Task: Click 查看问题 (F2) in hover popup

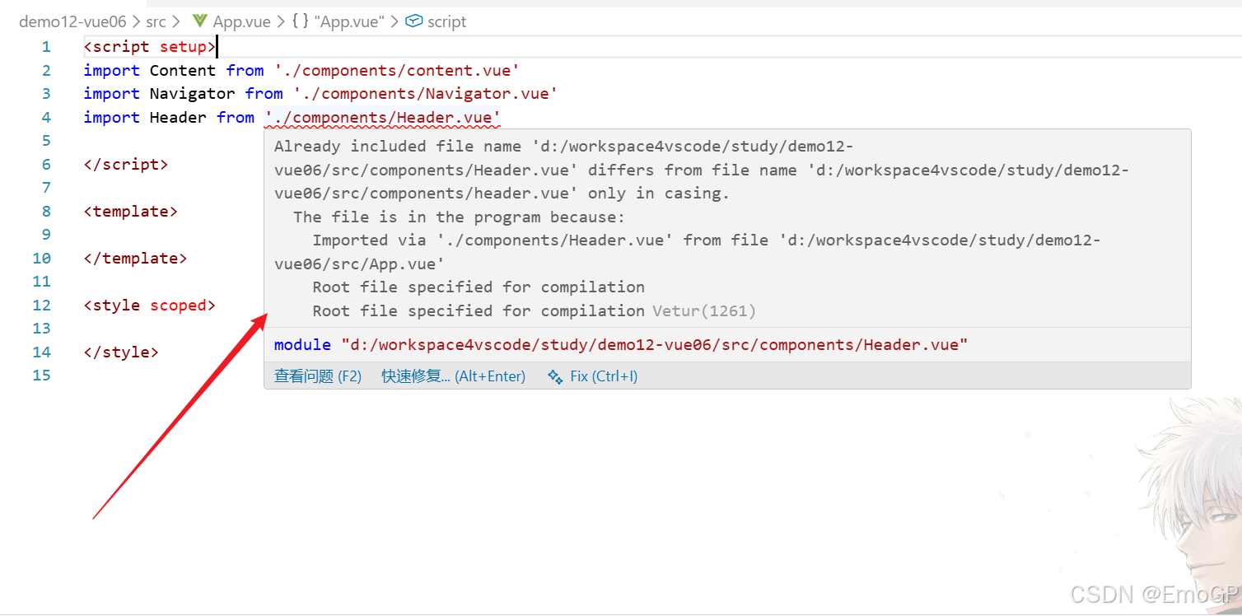Action: coord(318,376)
